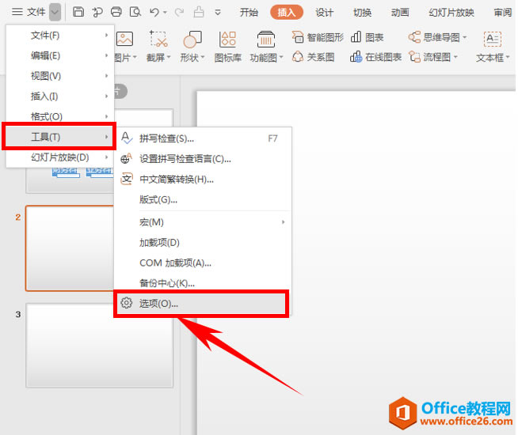Image resolution: width=518 pixels, height=435 pixels.
Task: Expand the Undo history dropdown arrow
Action: point(165,13)
